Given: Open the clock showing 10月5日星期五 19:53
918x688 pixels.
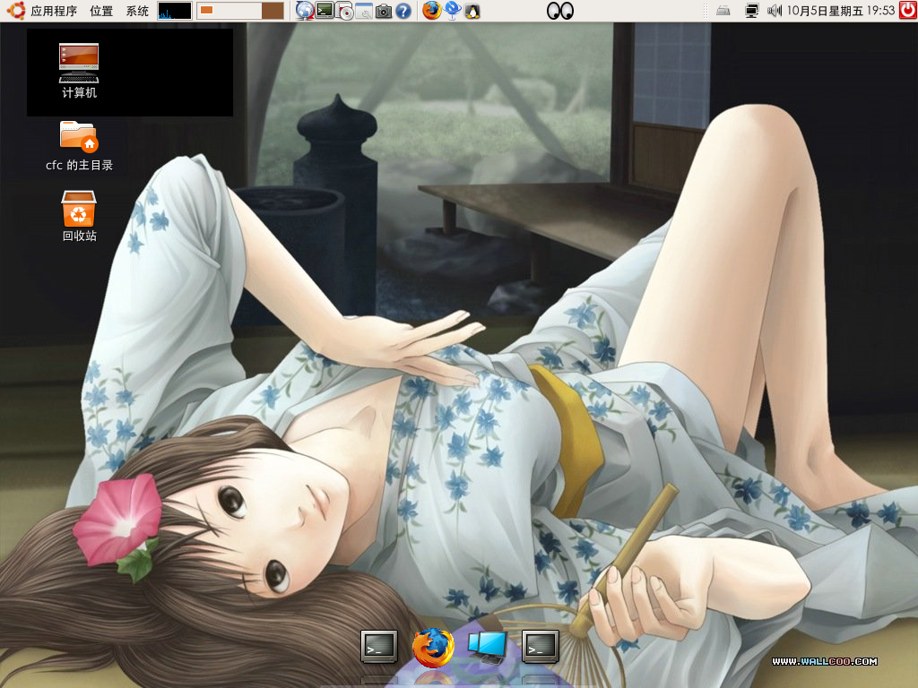Looking at the screenshot, I should point(840,11).
